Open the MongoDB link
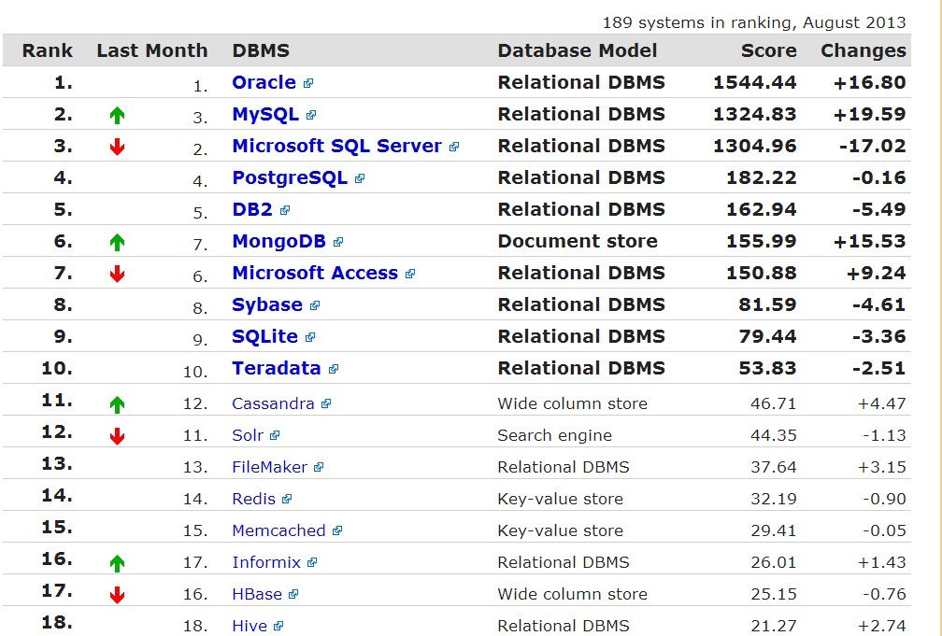Screen dimensions: 942x636 tap(278, 242)
